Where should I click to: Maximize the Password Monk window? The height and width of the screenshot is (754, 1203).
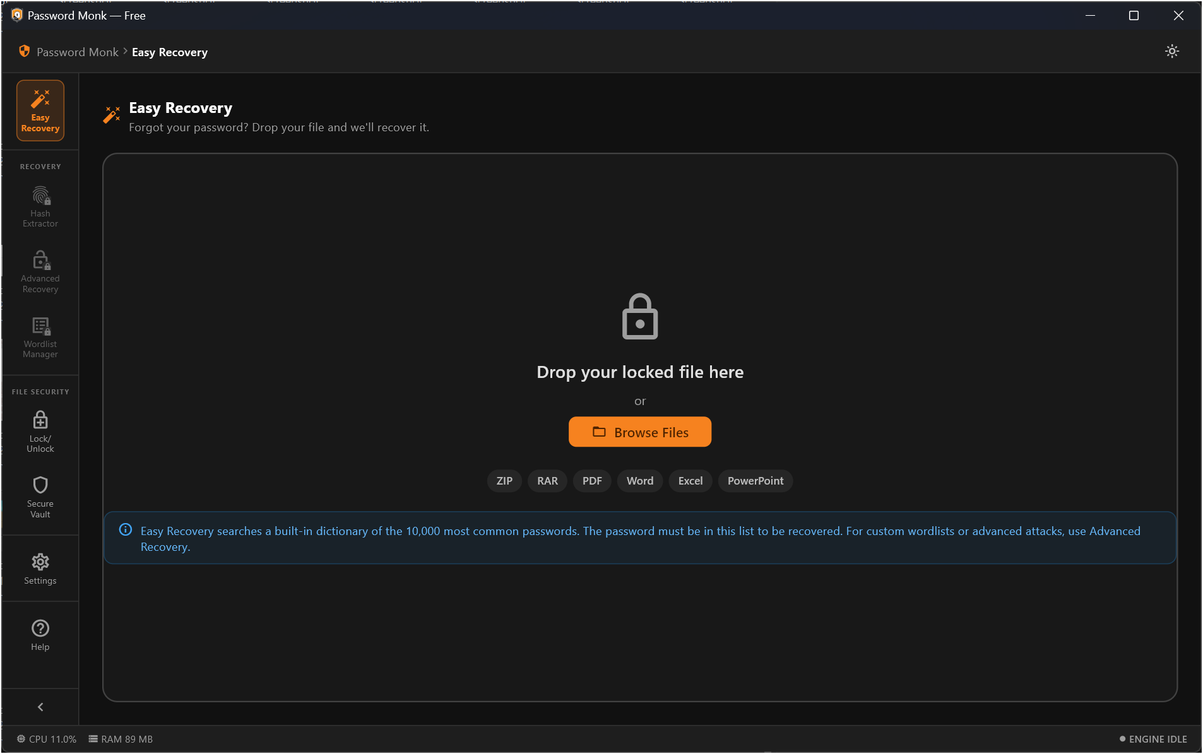[x=1134, y=16]
